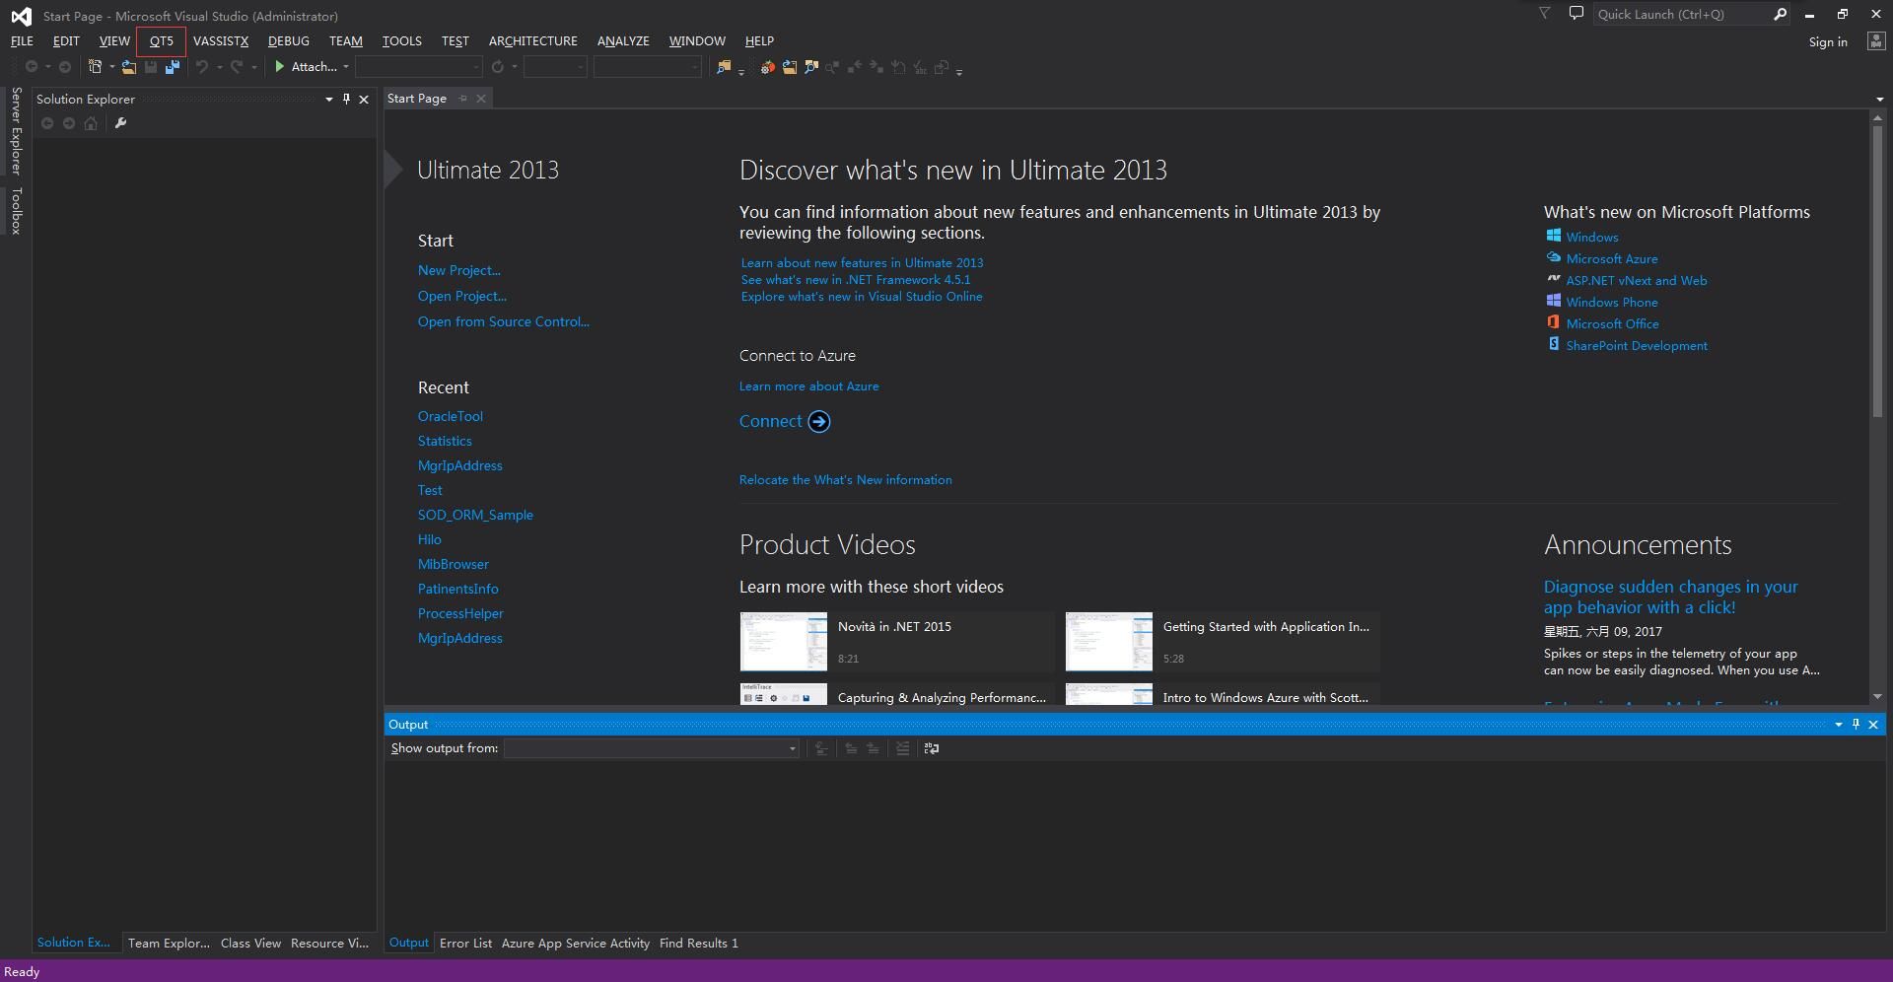The image size is (1893, 982).
Task: Open the active documents list dropdown
Action: point(1879,99)
